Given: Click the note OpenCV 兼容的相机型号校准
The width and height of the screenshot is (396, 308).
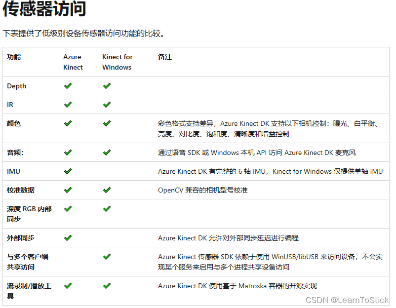Looking at the screenshot, I should (203, 190).
